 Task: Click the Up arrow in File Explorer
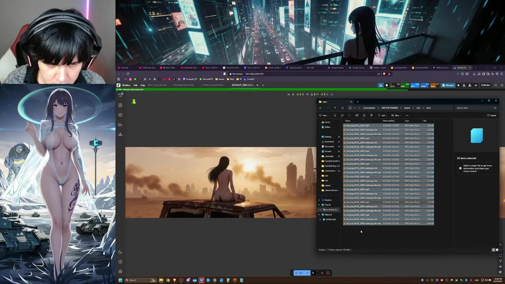click(335, 108)
